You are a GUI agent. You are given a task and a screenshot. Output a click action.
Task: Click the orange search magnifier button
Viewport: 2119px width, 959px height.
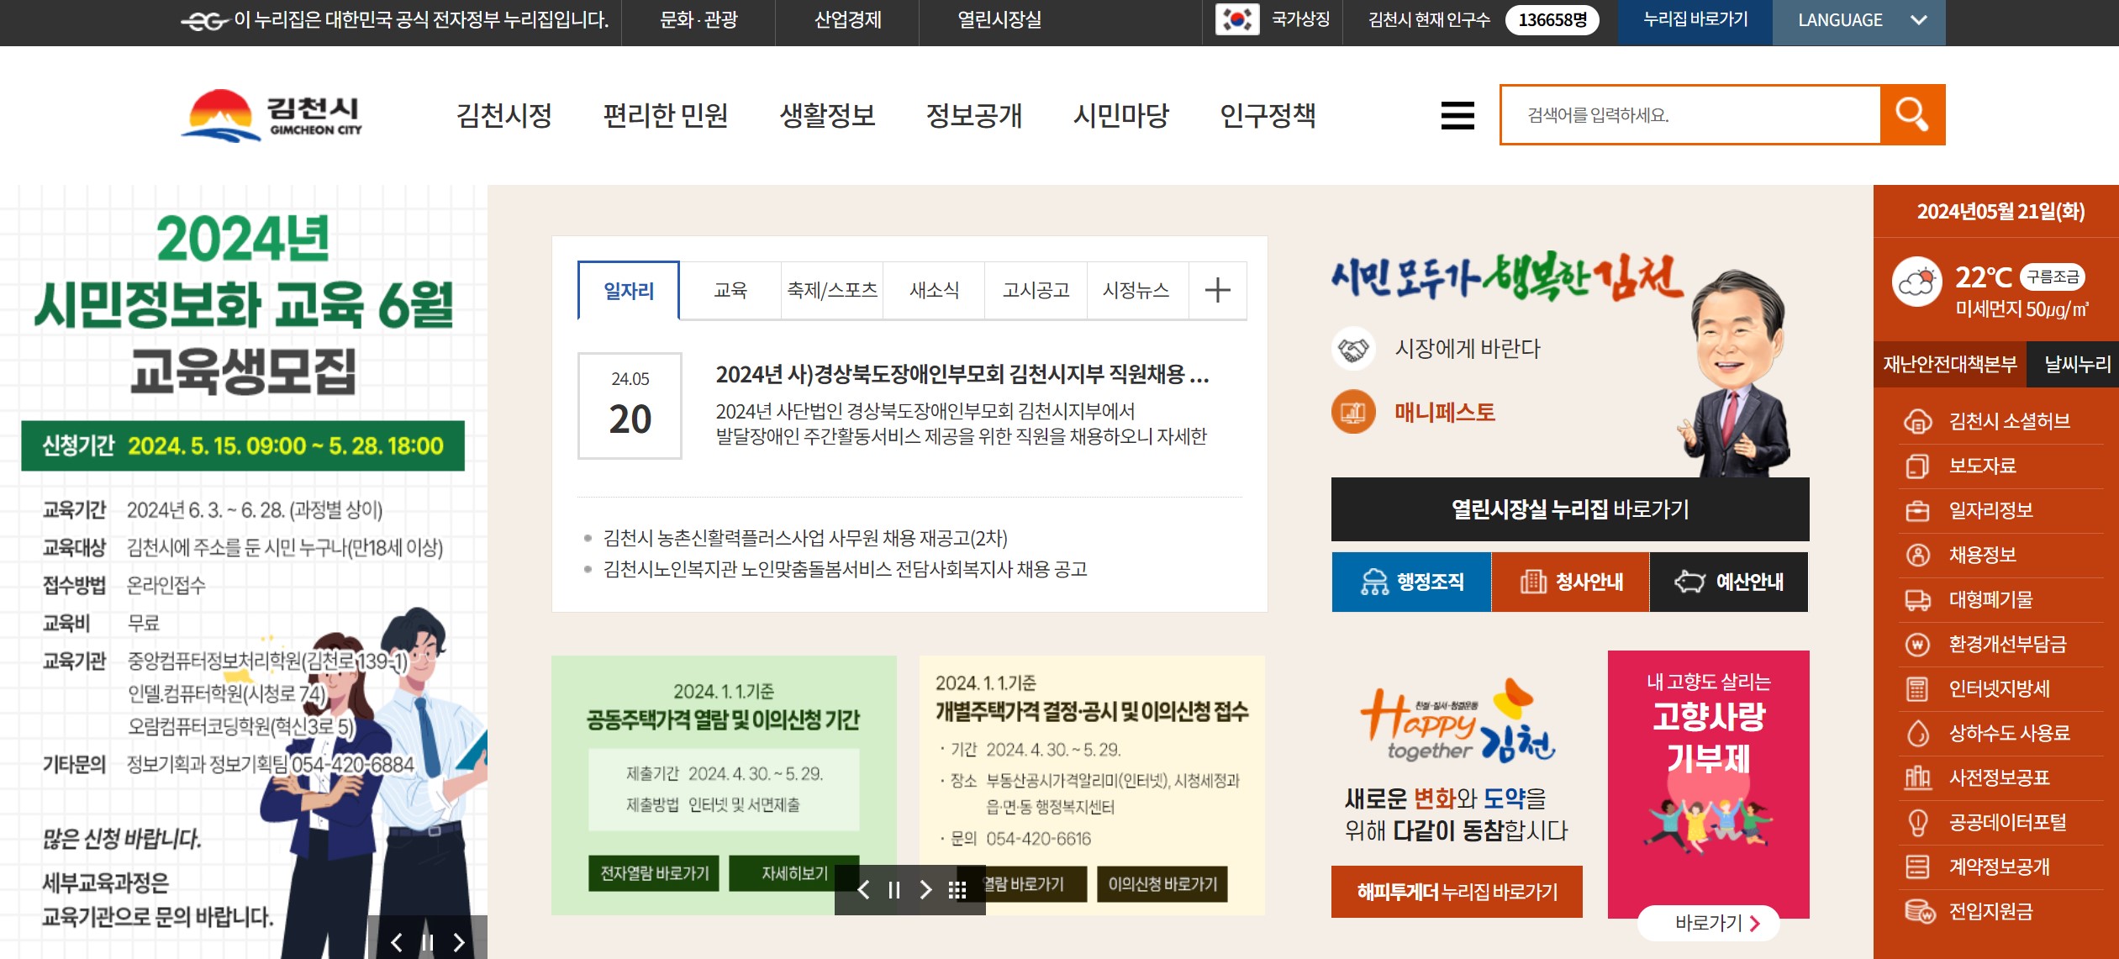1912,114
